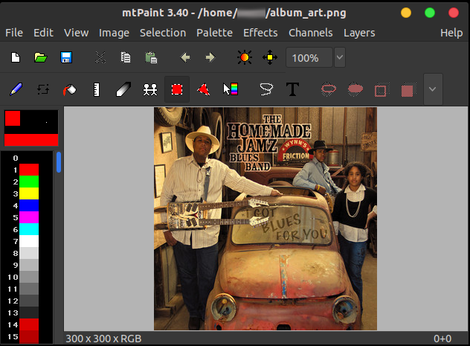Image resolution: width=470 pixels, height=346 pixels.
Task: Redo action with right arrow icon
Action: click(x=210, y=57)
